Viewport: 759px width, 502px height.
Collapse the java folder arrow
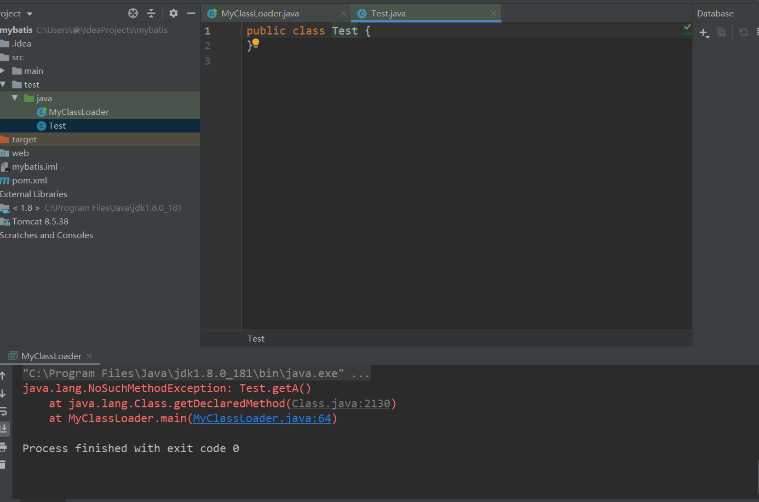tap(15, 98)
